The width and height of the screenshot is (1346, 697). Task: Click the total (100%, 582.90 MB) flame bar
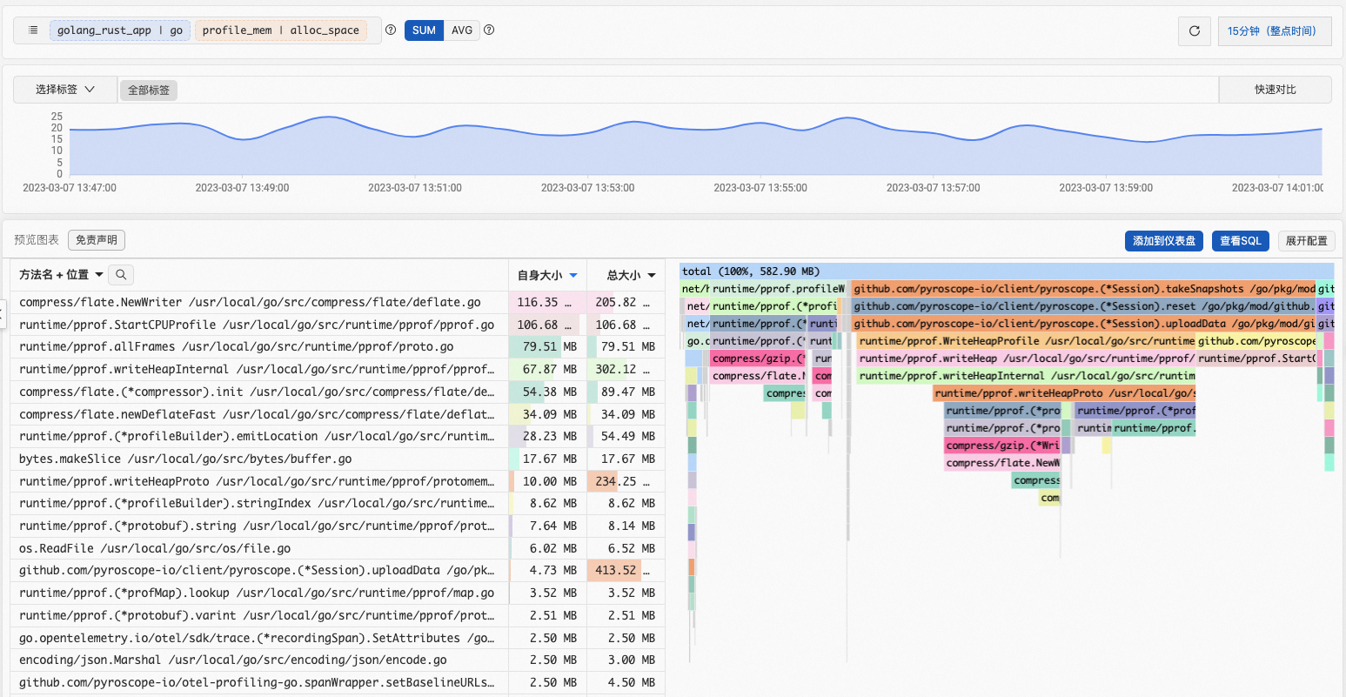pyautogui.click(x=1007, y=271)
